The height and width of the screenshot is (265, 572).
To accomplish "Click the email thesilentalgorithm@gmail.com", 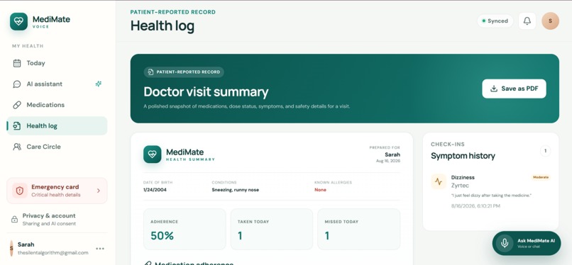I will click(x=53, y=253).
